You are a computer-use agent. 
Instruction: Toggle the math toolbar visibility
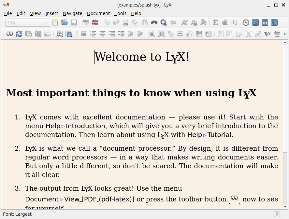256,23
